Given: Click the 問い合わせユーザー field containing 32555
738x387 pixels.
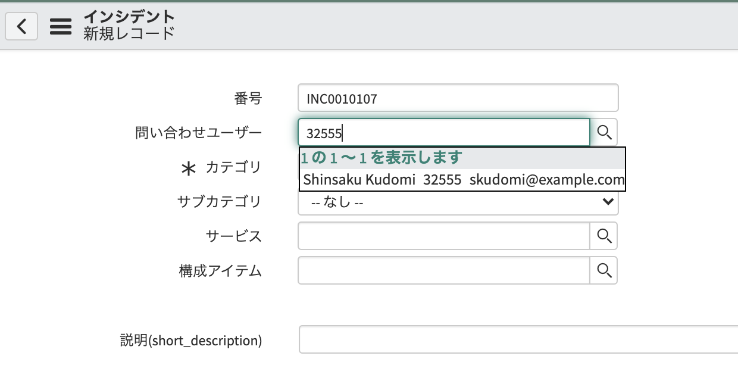Looking at the screenshot, I should 444,132.
